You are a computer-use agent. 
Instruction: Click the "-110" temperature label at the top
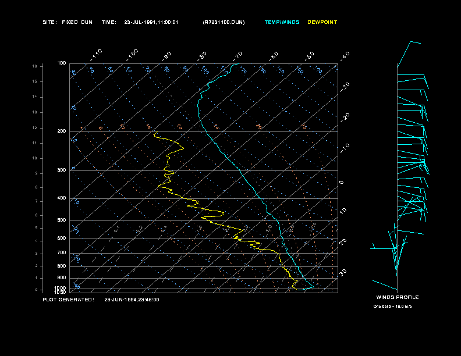pos(95,55)
